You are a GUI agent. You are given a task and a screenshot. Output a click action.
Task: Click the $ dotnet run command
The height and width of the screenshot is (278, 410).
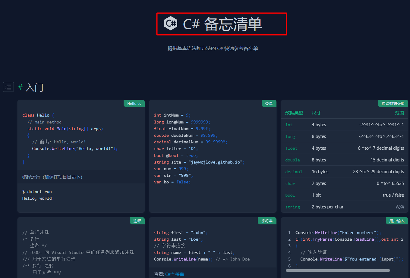pos(37,192)
